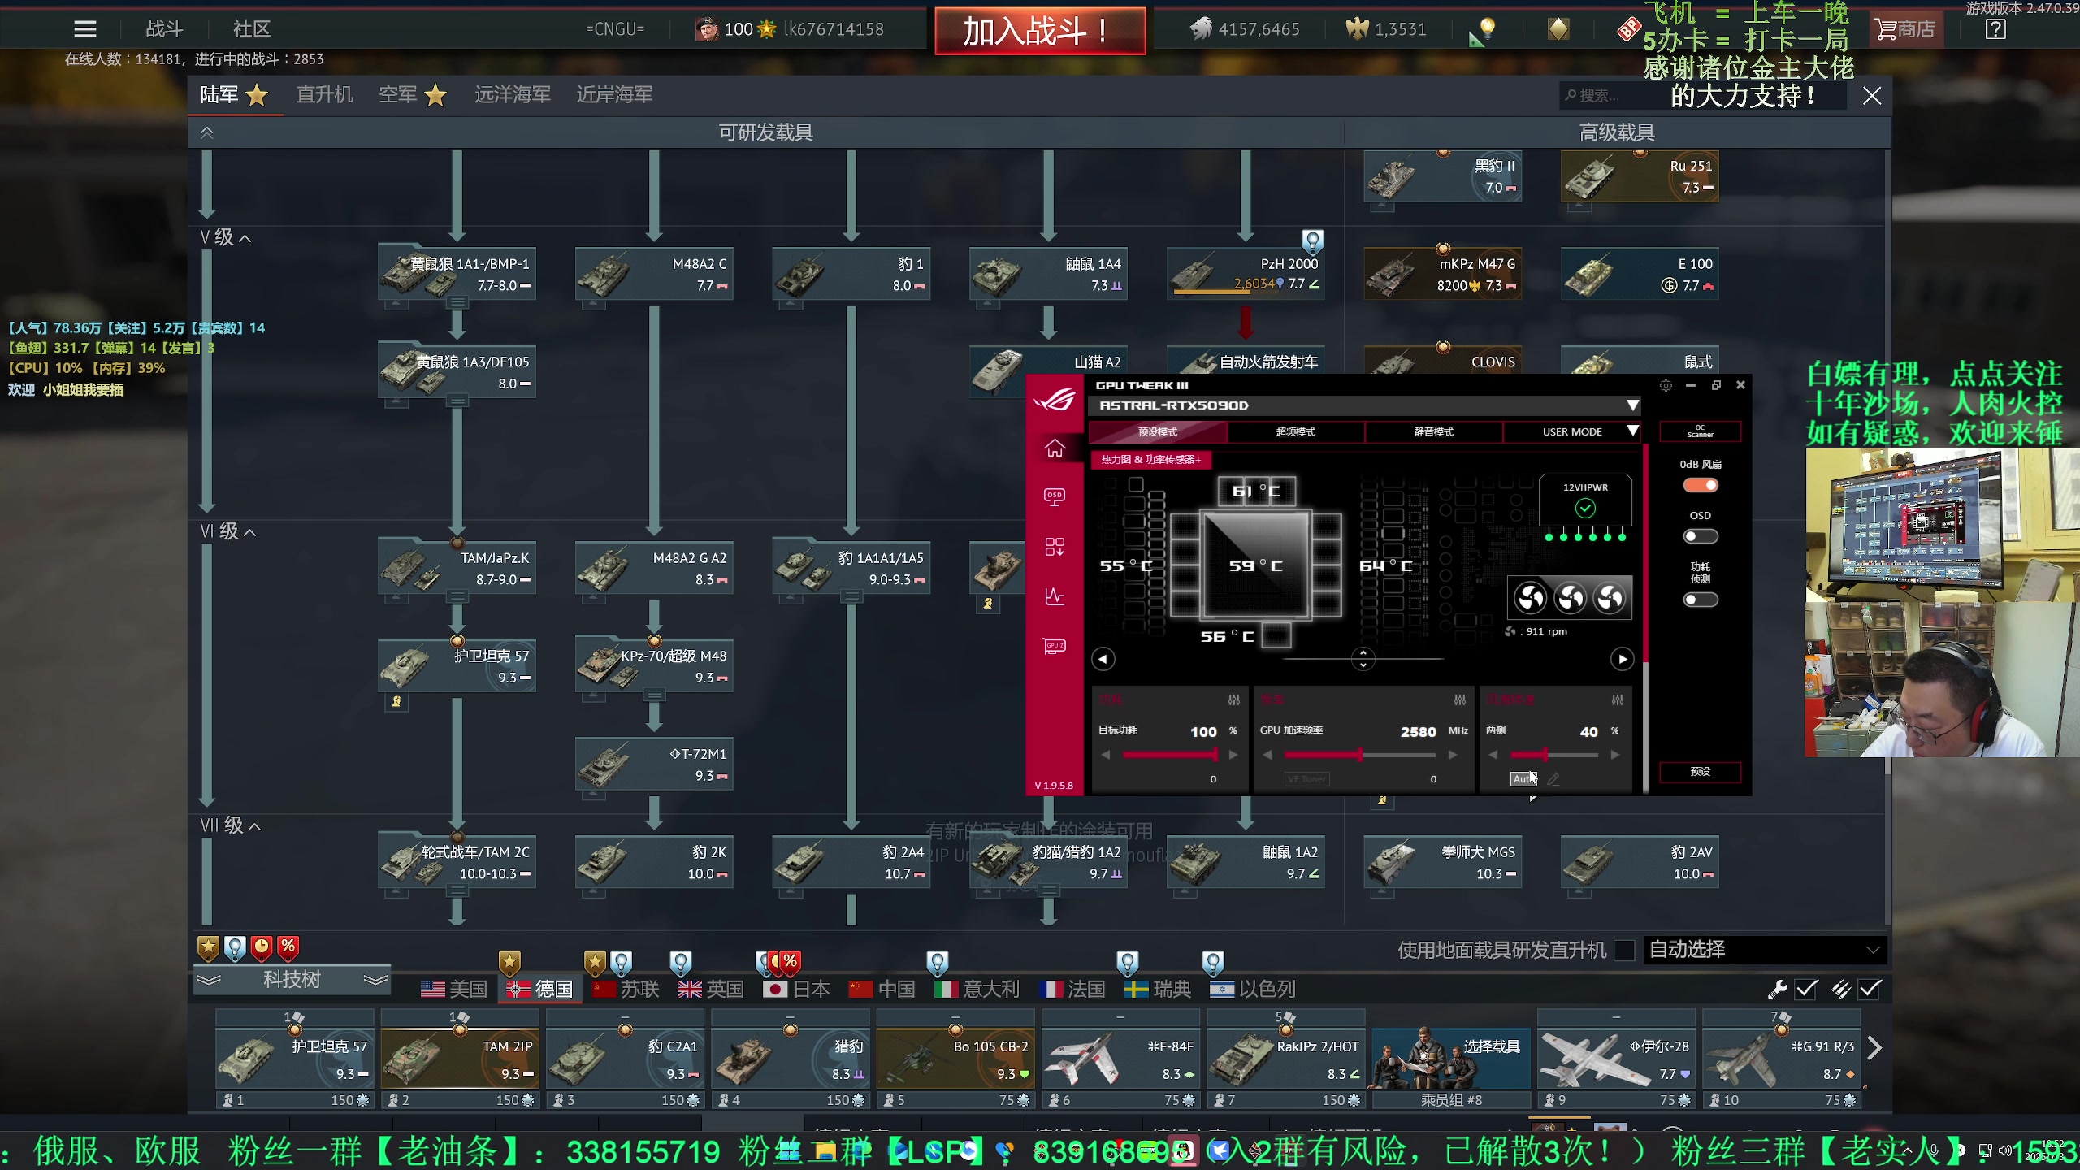This screenshot has height=1170, width=2080.
Task: Click lightbulb badge on PzH 2000
Action: (x=1312, y=240)
